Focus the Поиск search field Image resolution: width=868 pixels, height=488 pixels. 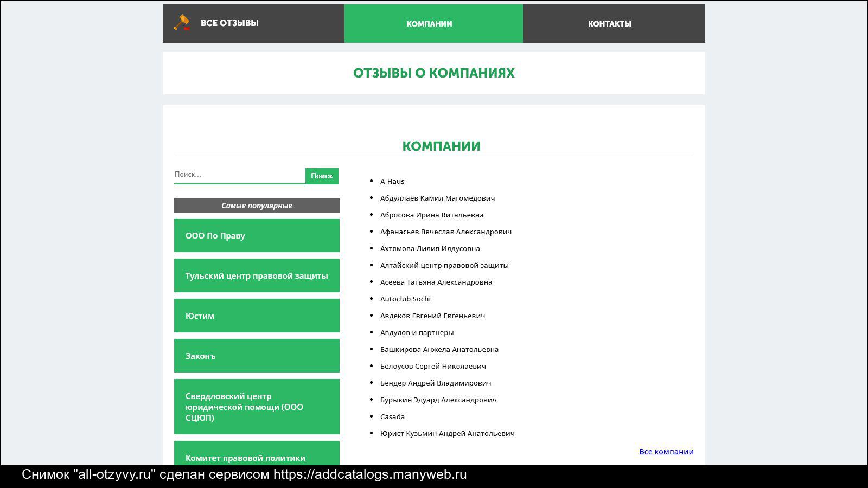pos(239,175)
